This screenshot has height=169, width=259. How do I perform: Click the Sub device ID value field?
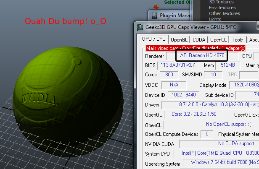(247, 95)
